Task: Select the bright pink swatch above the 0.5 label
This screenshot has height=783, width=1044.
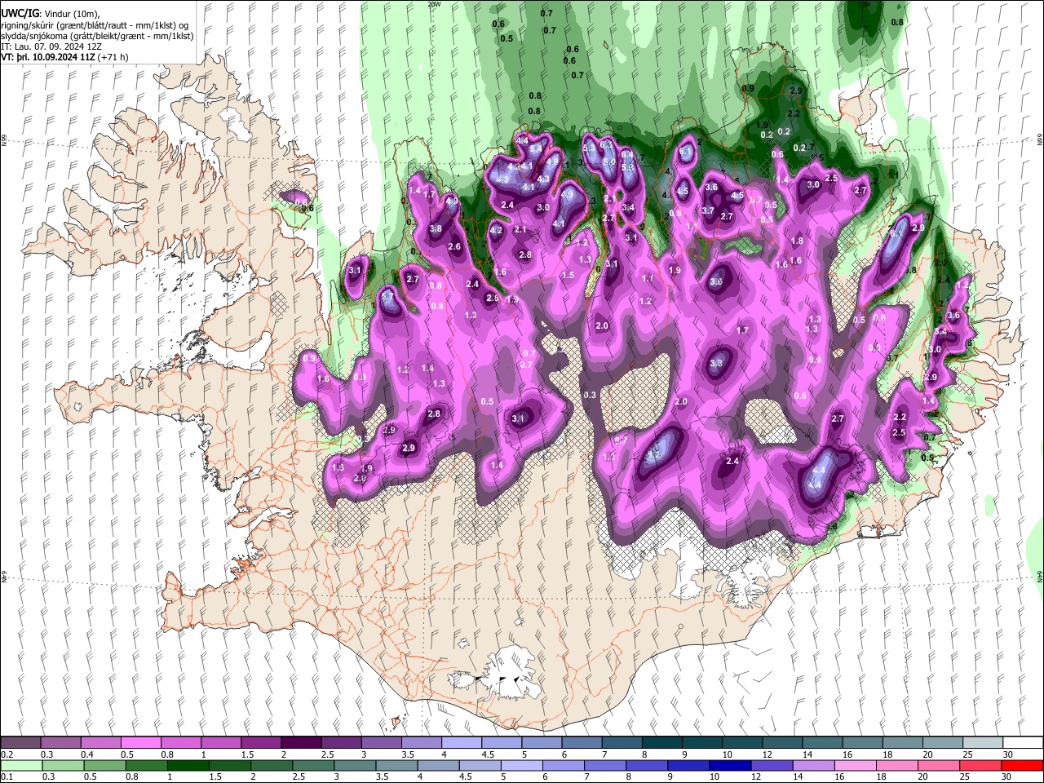Action: click(x=140, y=742)
